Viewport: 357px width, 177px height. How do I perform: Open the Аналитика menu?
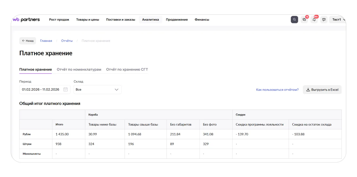150,20
